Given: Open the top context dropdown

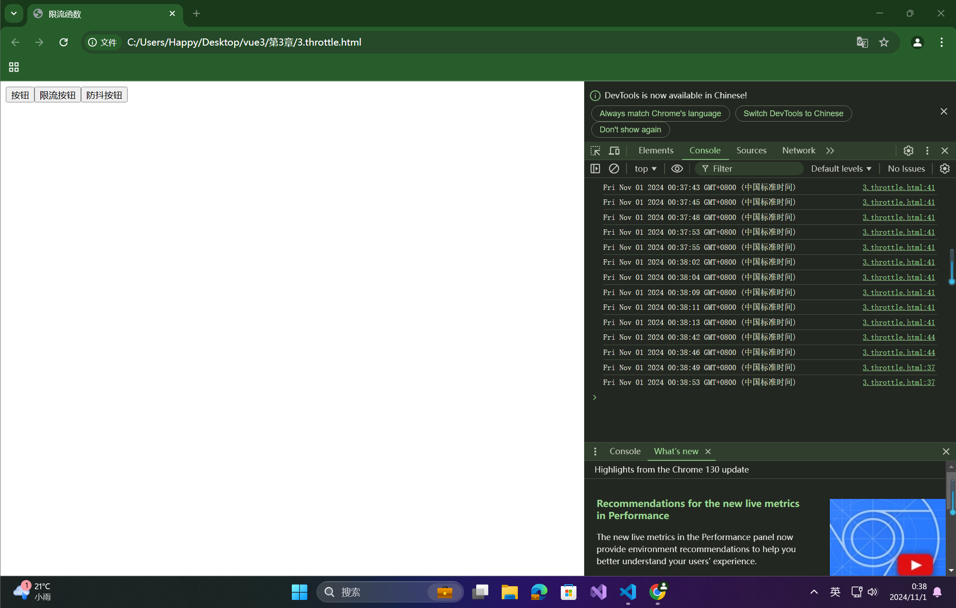Looking at the screenshot, I should (x=645, y=169).
